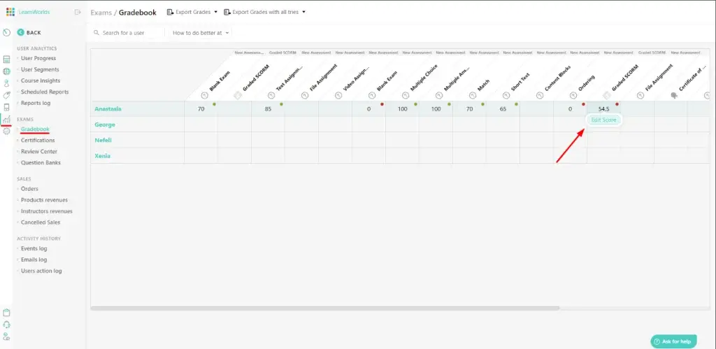This screenshot has height=349, width=716.
Task: Open Export Grades with all tries dropdown
Action: [x=264, y=12]
